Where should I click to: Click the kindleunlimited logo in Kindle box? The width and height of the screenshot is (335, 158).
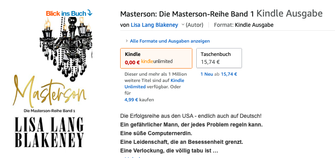(x=157, y=61)
